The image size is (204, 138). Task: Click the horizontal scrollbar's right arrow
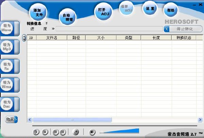click(x=200, y=120)
